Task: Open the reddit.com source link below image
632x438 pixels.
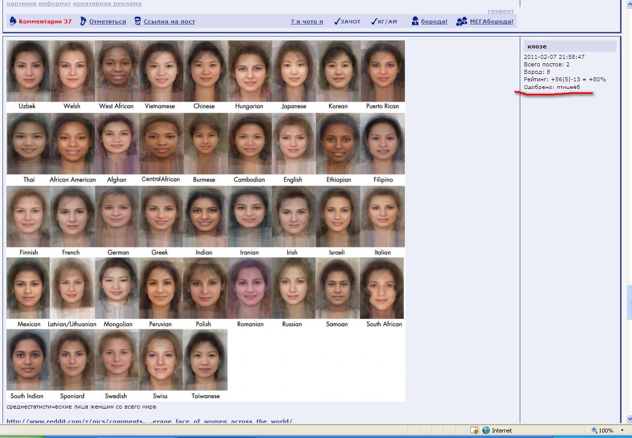Action: (149, 421)
